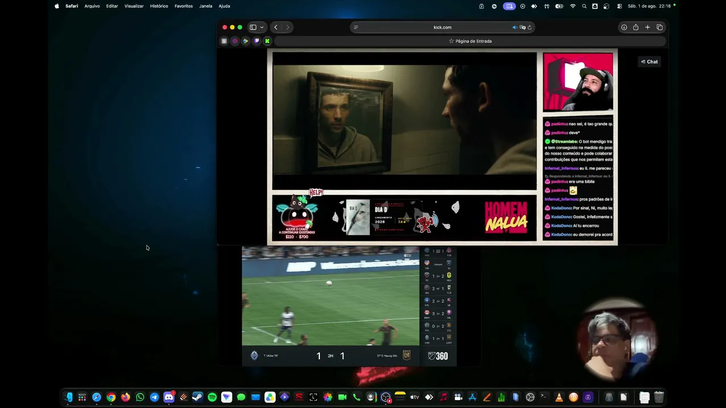This screenshot has height=408, width=726.
Task: Open the Janela menu
Action: 206,6
